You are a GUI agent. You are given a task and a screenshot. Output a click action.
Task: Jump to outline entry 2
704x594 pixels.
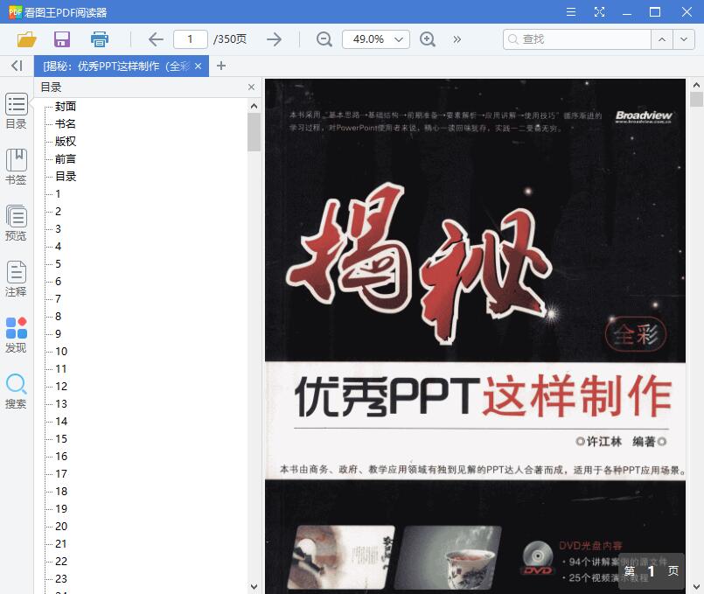pyautogui.click(x=58, y=212)
